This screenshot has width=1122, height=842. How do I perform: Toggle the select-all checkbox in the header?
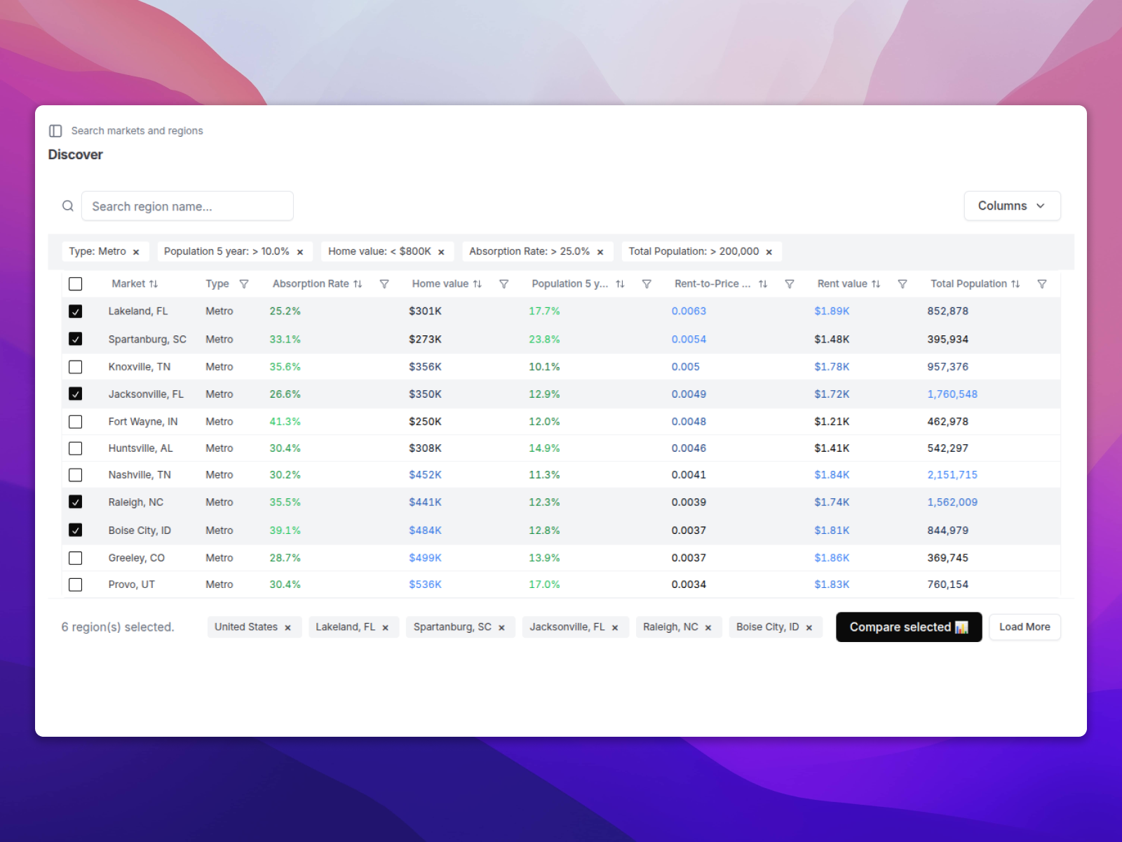tap(76, 283)
